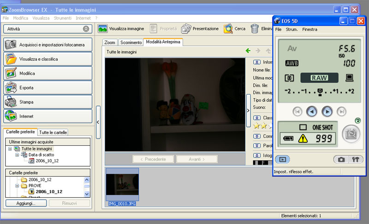Click the RAW image quality setting
Image resolution: width=369 pixels, height=224 pixels.
pyautogui.click(x=319, y=78)
